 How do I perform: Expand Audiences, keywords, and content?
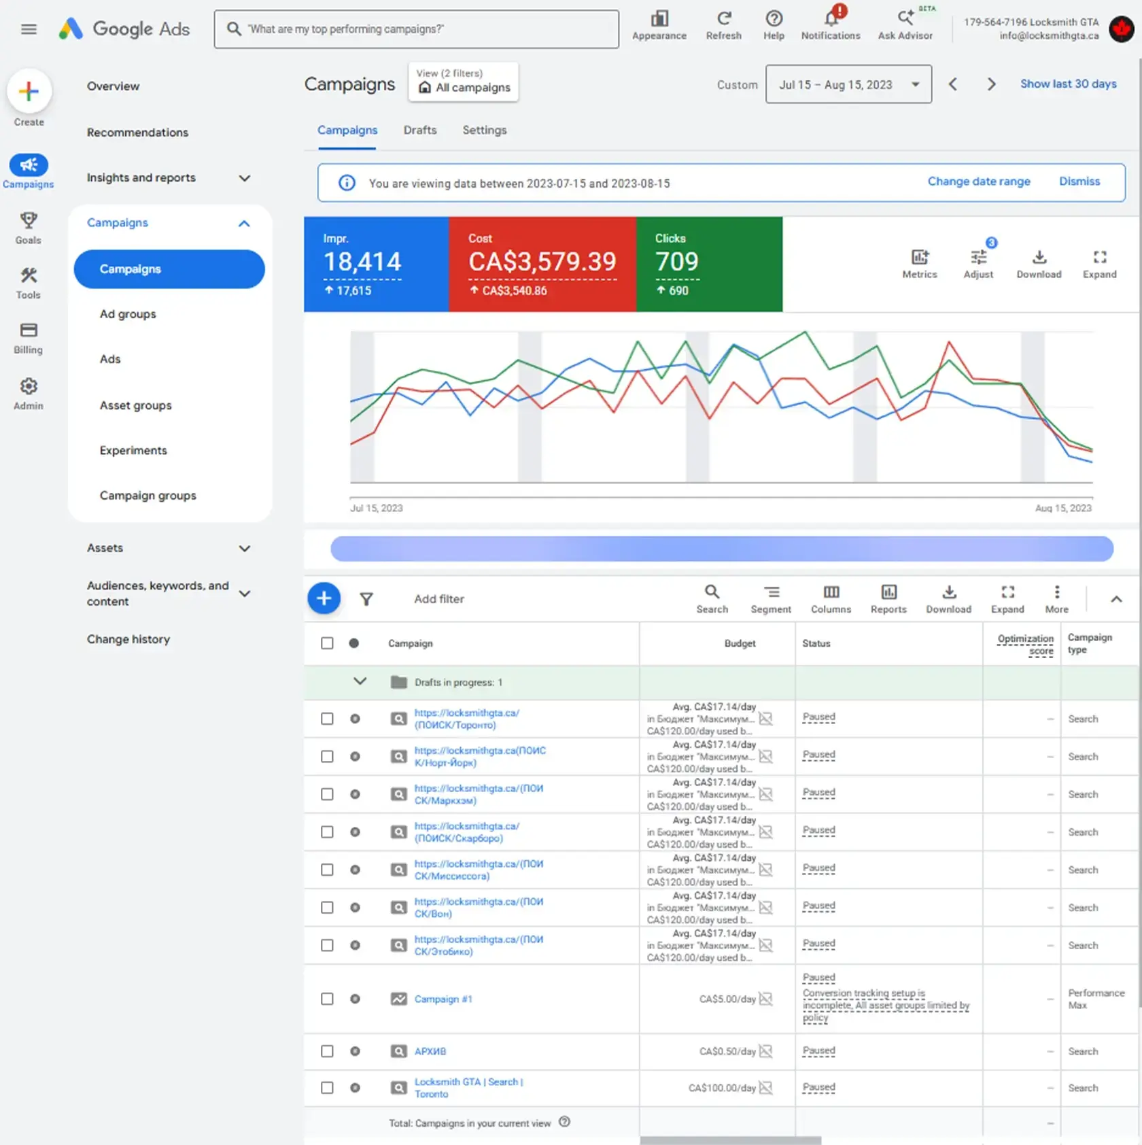point(245,594)
